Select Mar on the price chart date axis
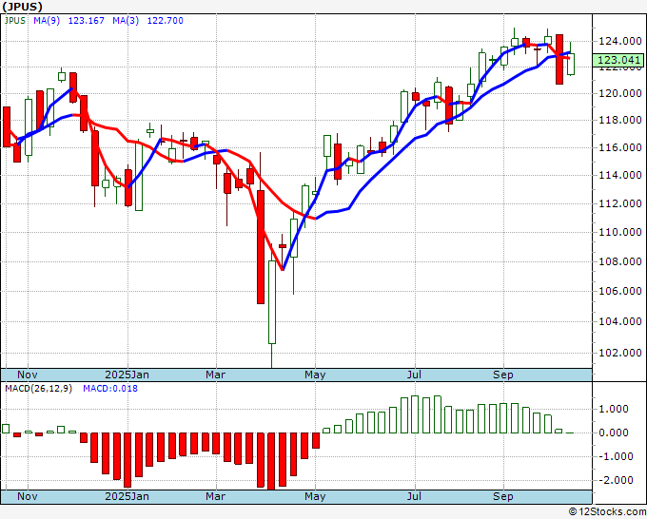The width and height of the screenshot is (647, 519). coord(216,375)
